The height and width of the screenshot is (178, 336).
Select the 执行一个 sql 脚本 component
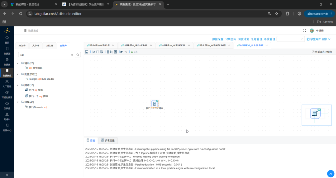pos(36,96)
